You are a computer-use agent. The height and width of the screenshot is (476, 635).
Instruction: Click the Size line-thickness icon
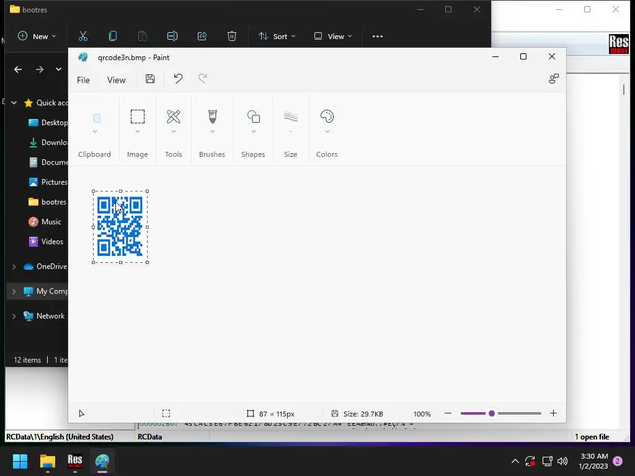[291, 117]
